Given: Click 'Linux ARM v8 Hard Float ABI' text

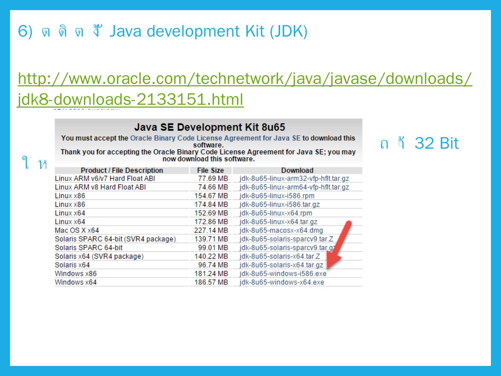Looking at the screenshot, I should tap(100, 187).
